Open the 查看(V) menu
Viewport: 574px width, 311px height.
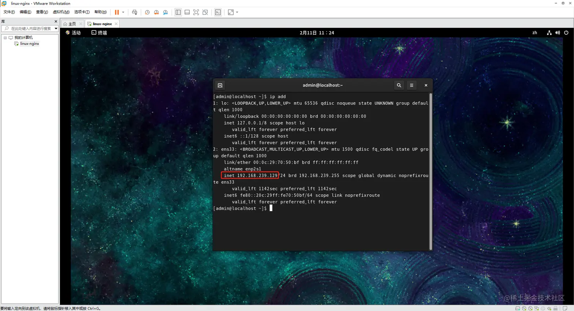click(42, 12)
